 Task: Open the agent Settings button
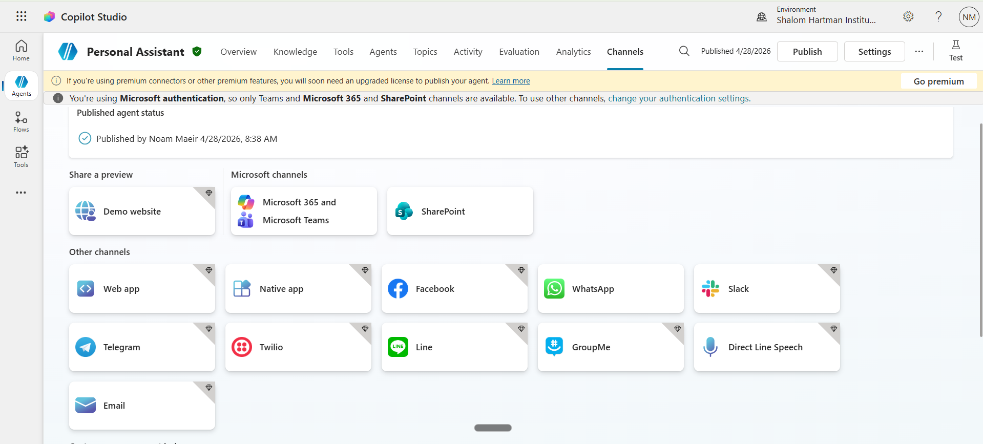coord(874,52)
